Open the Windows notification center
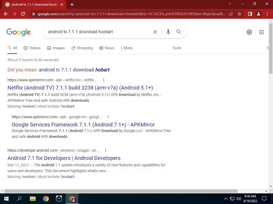 (264, 199)
